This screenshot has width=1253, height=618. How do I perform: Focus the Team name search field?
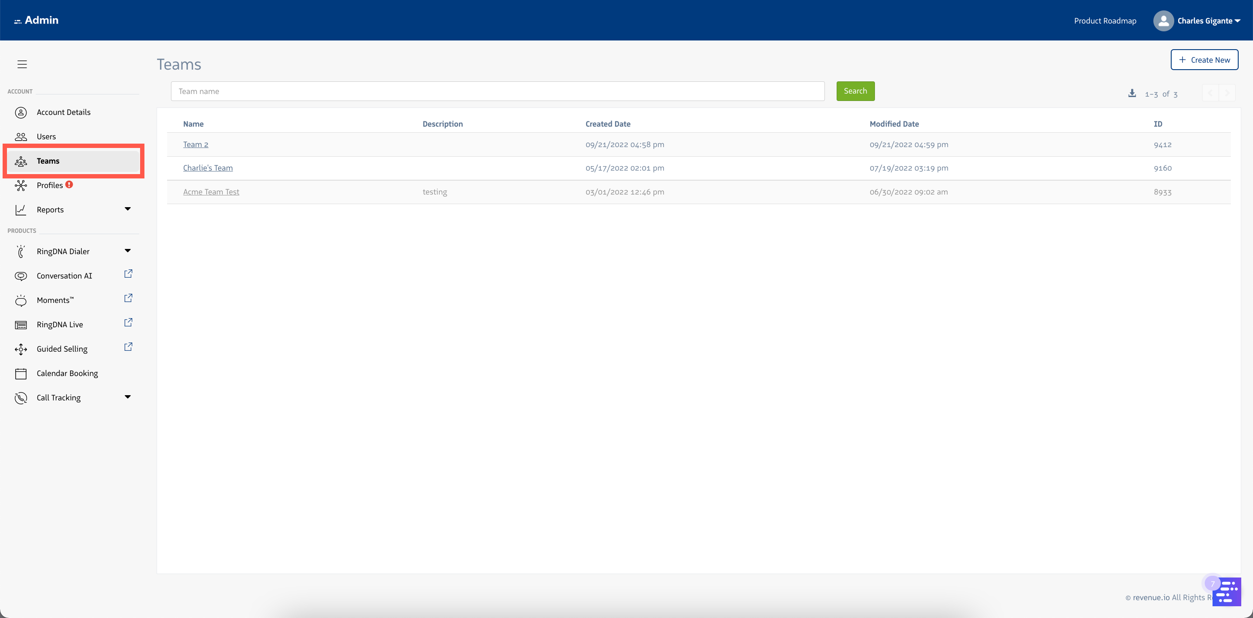click(x=497, y=91)
